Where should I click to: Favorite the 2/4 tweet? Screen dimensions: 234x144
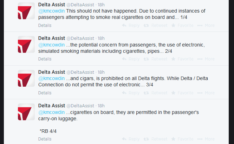182,59
